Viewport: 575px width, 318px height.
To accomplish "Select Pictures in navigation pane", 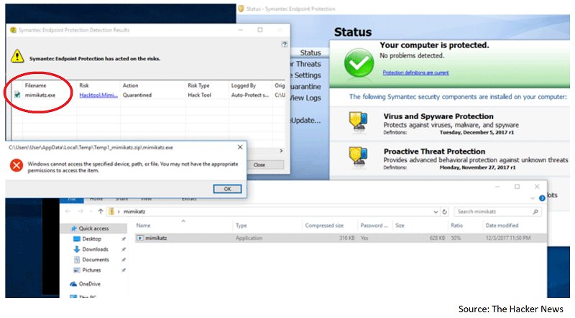I will click(x=91, y=270).
